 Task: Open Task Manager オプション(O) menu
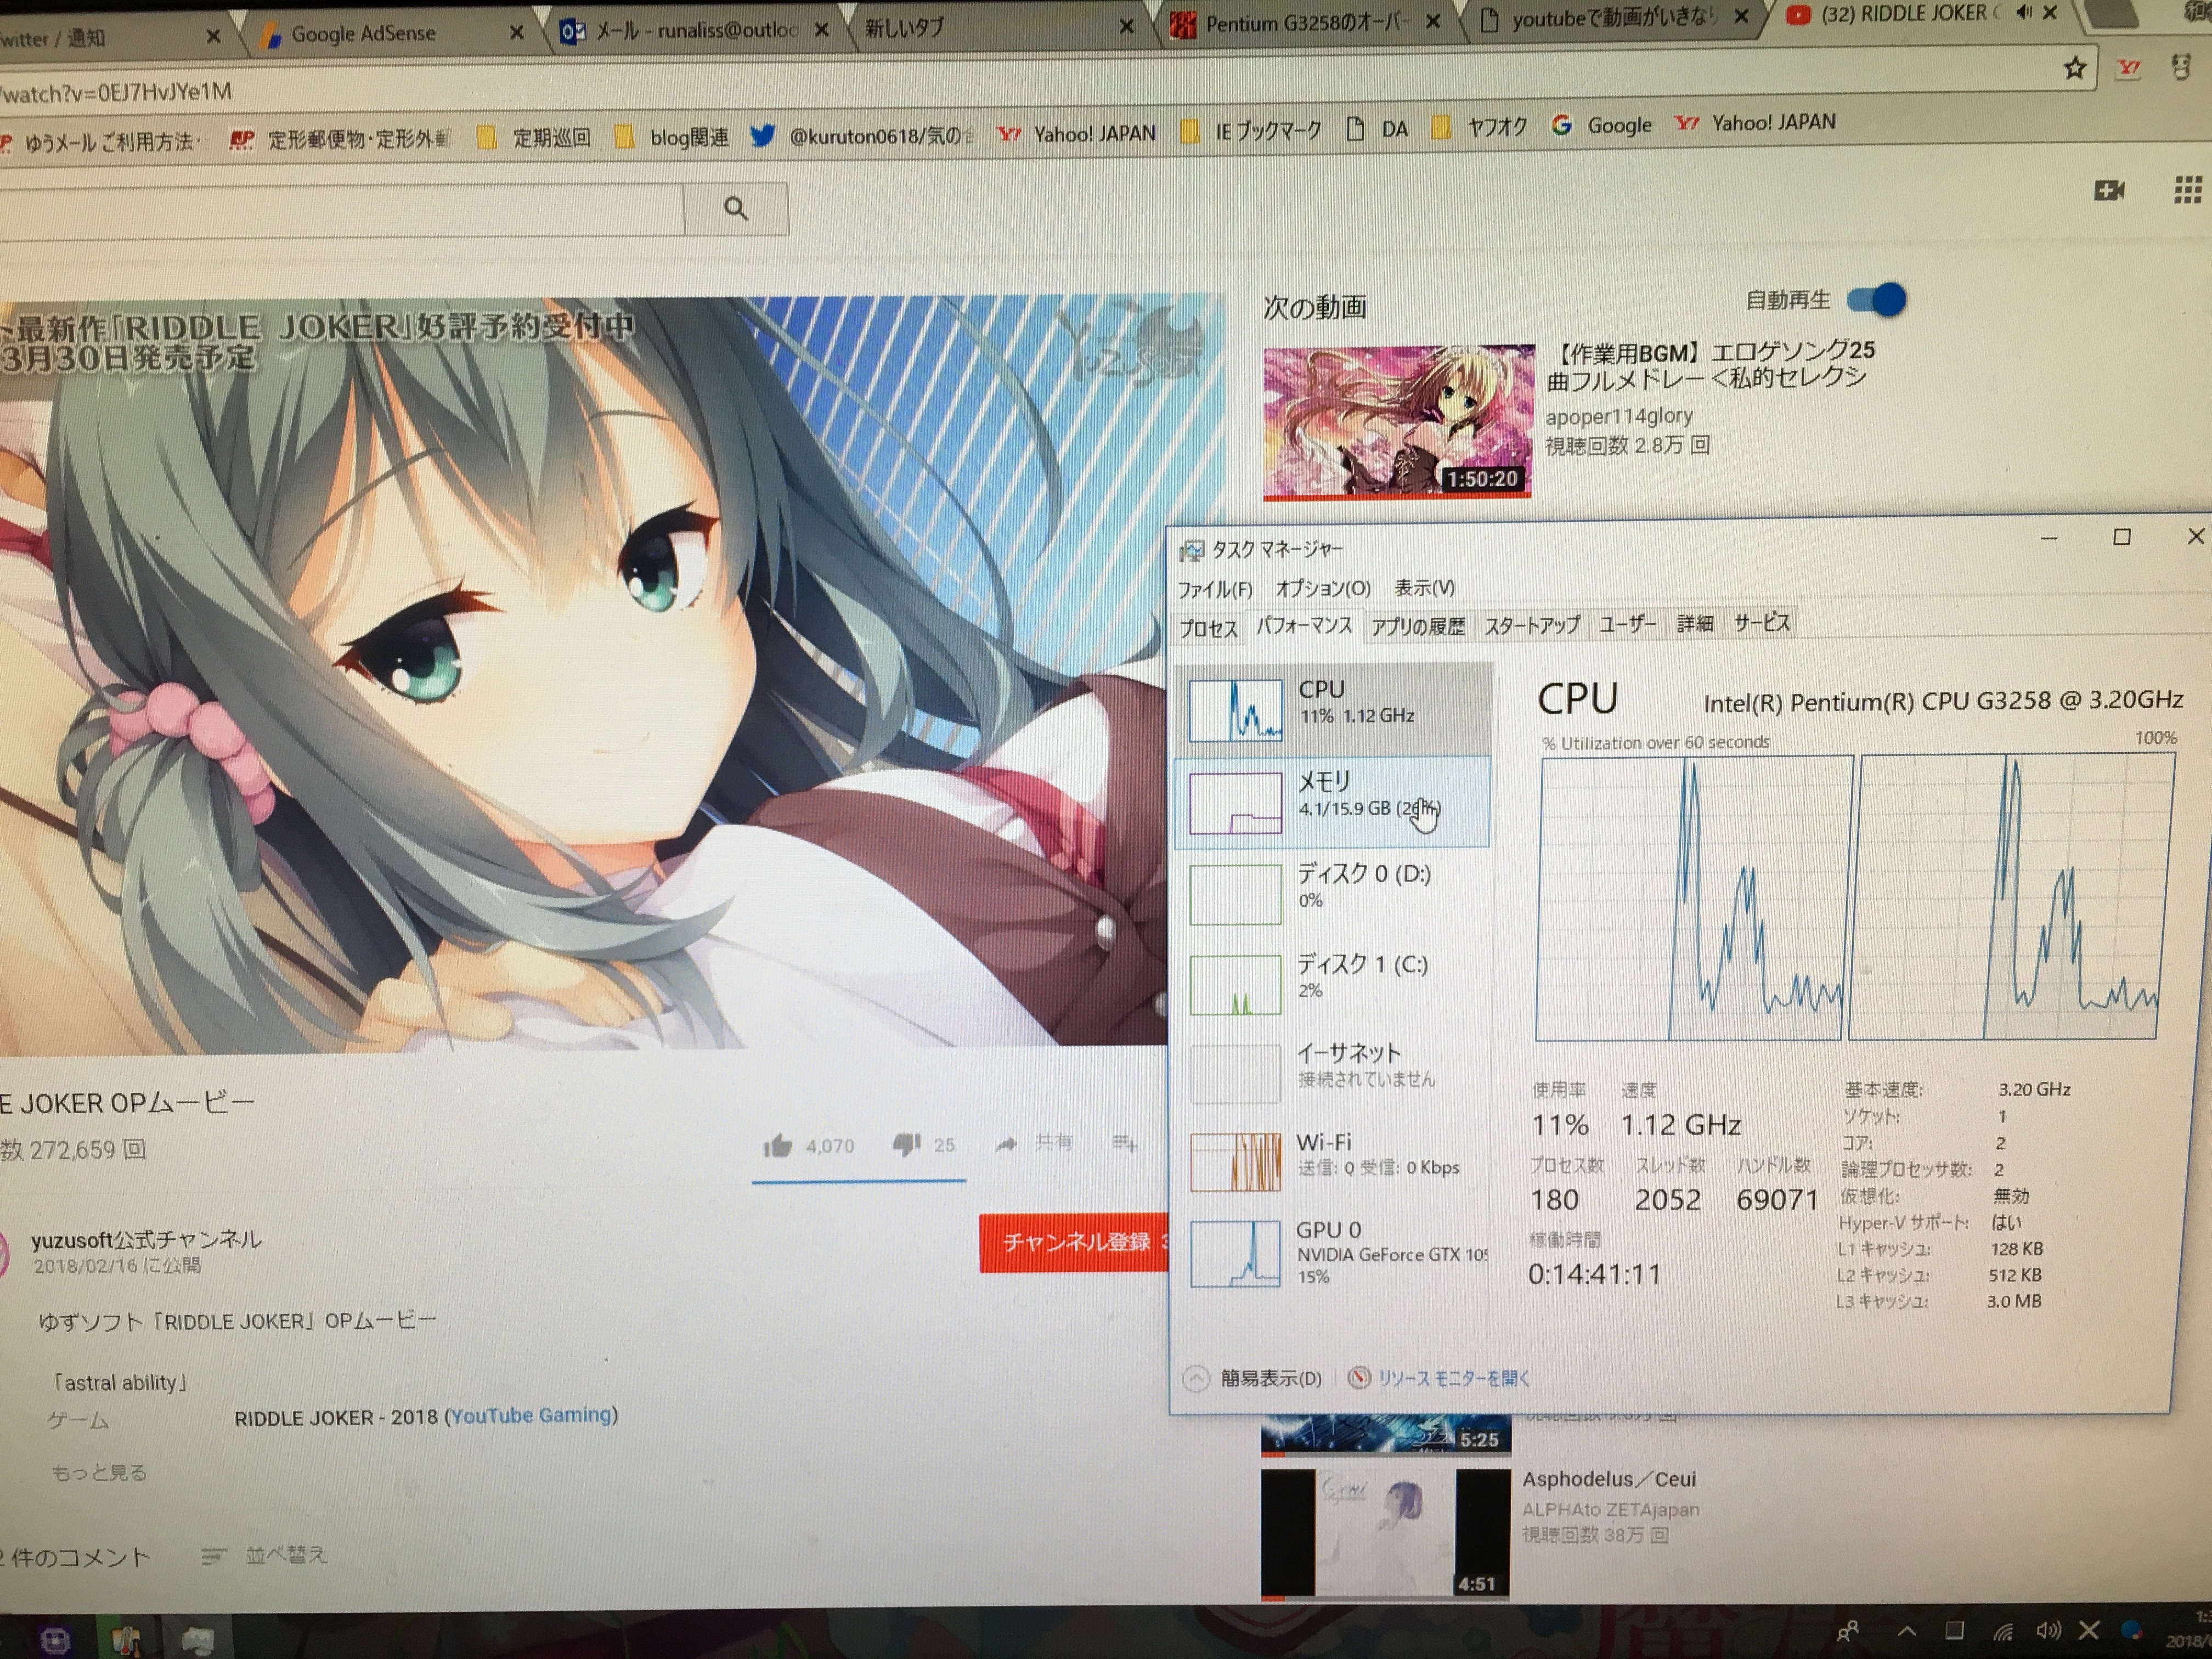[x=1323, y=589]
